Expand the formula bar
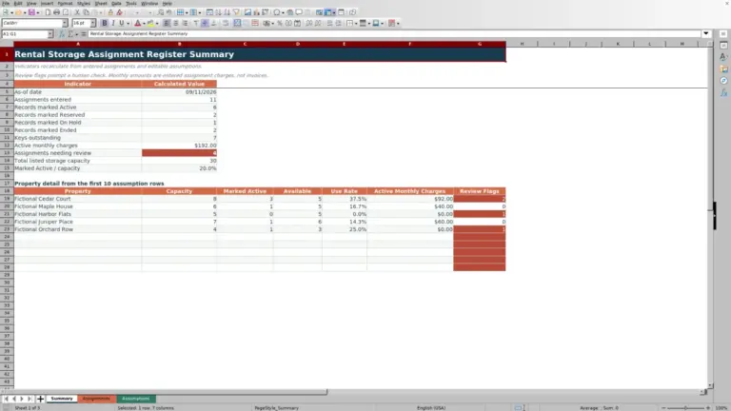 point(706,33)
